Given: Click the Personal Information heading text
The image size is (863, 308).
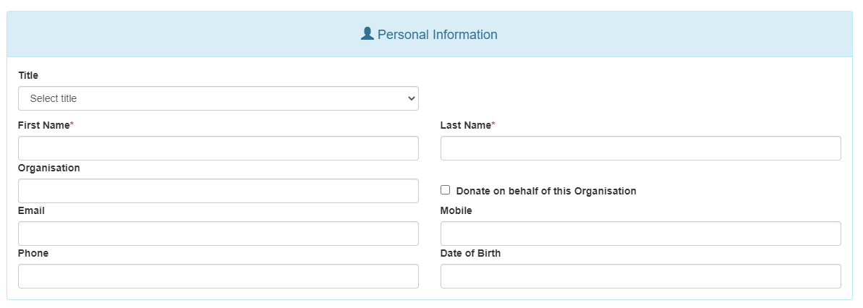Looking at the screenshot, I should tap(438, 35).
